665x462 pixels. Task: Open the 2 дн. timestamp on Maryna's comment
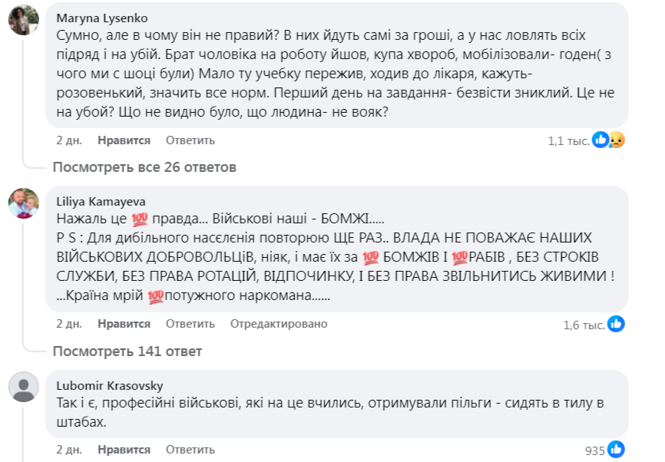69,140
